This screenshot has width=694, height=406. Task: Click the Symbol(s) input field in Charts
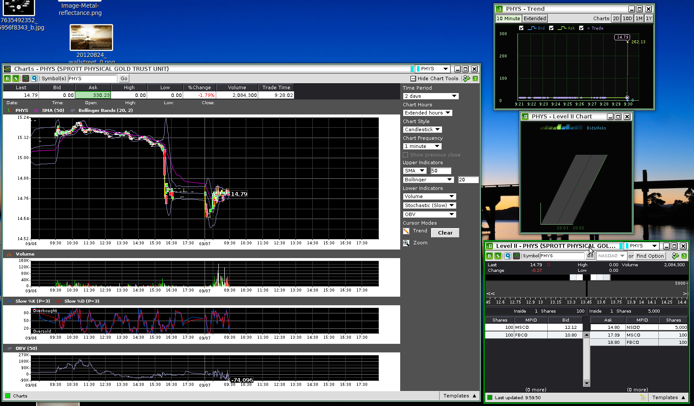[x=92, y=78]
